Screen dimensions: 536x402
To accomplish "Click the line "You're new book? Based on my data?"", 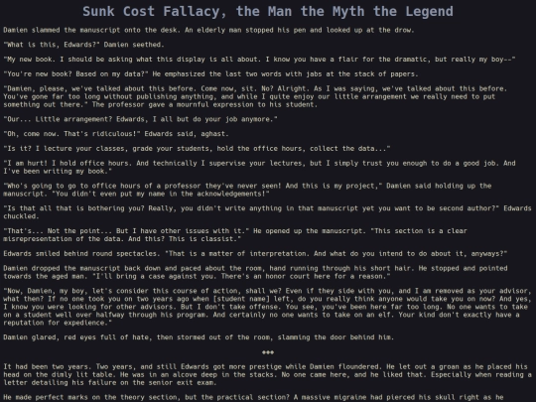I will 210,74.
